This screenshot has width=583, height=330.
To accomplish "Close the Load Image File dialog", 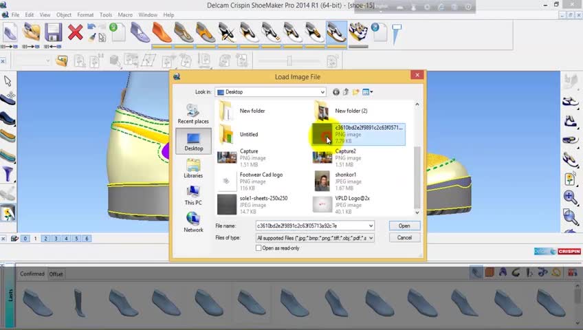I will [x=417, y=75].
